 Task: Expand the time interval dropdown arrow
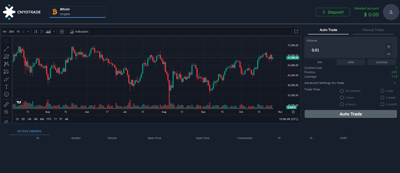click(x=28, y=32)
